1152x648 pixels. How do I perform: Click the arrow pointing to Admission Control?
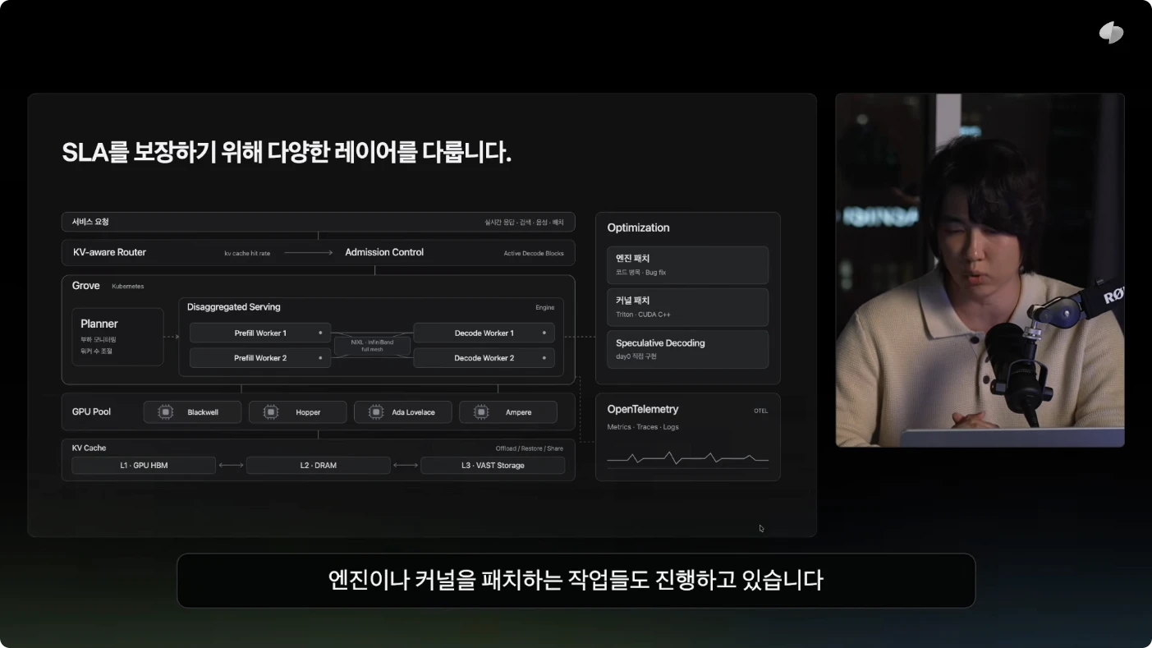(x=309, y=253)
